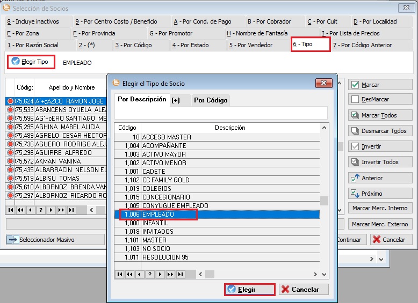Click the scroll-up arrow of the tipo list
Image resolution: width=418 pixels, height=303 pixels.
pyautogui.click(x=324, y=128)
